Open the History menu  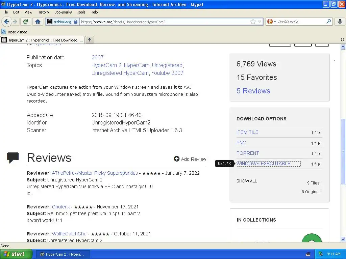(43, 12)
